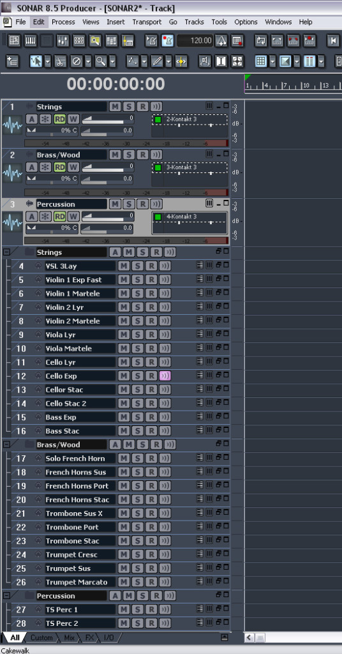The height and width of the screenshot is (654, 342).
Task: Click the Scrub speaker tool icon
Action: [x=205, y=61]
